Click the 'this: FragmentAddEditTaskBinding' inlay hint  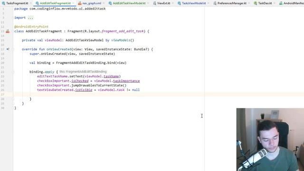pyautogui.click(x=83, y=72)
